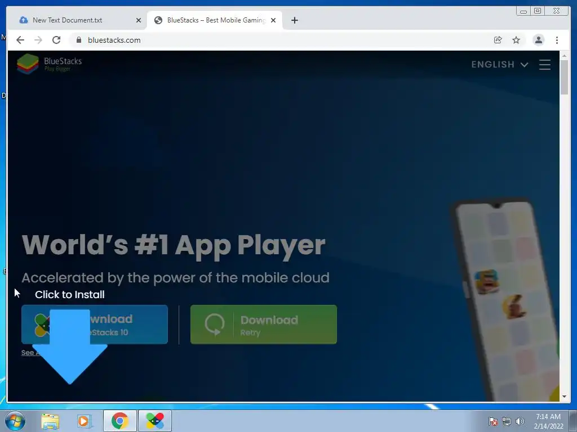Click the browser forward arrow
This screenshot has height=432, width=577.
(38, 40)
